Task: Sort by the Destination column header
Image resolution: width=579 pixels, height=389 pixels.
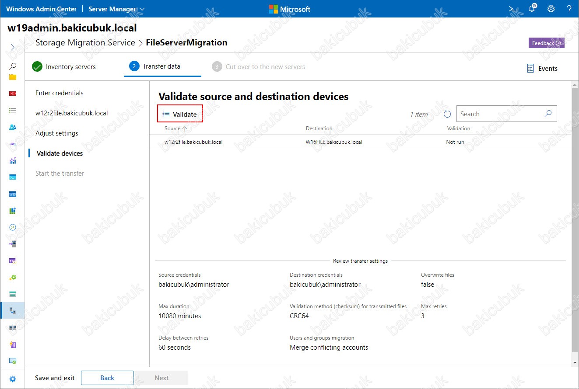Action: pos(319,129)
